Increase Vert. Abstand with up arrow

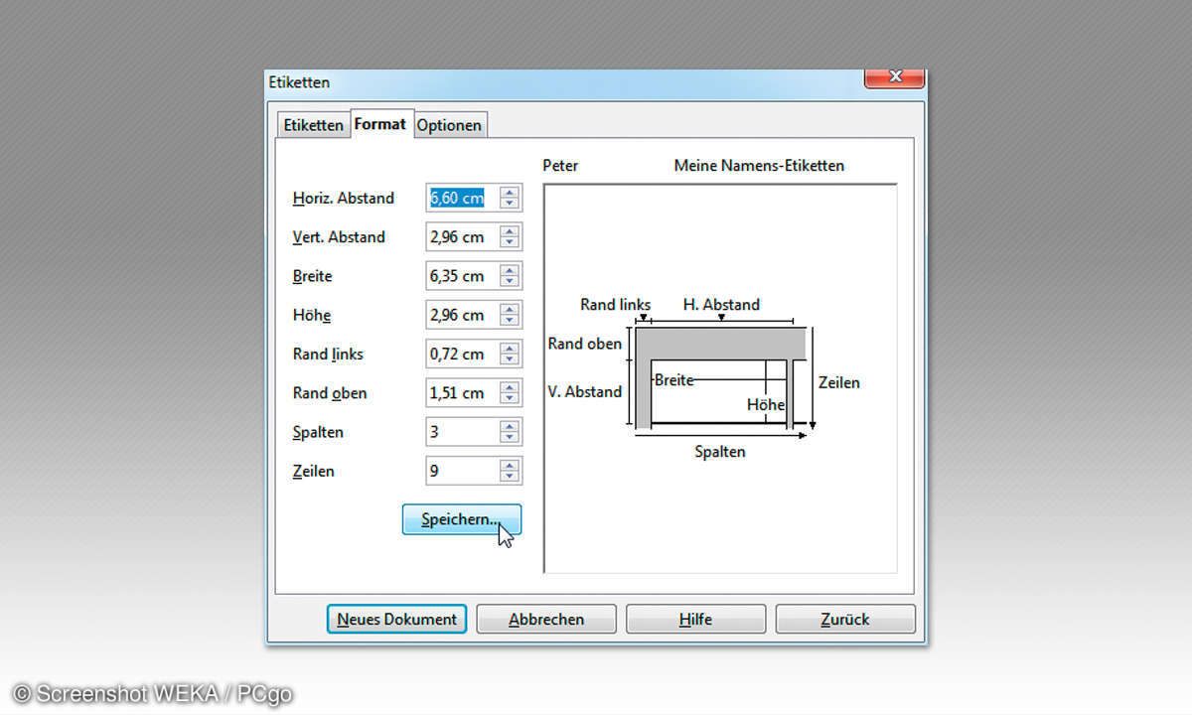(510, 230)
